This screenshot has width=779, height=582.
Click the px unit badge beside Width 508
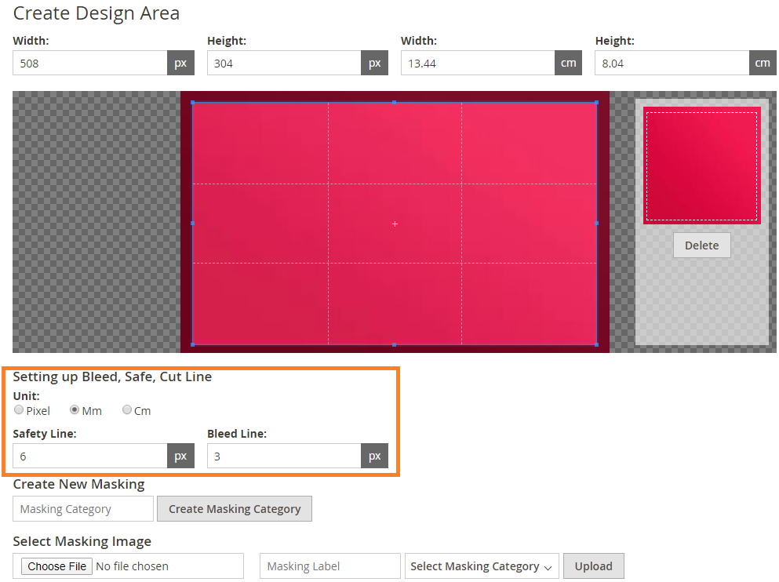(x=180, y=63)
